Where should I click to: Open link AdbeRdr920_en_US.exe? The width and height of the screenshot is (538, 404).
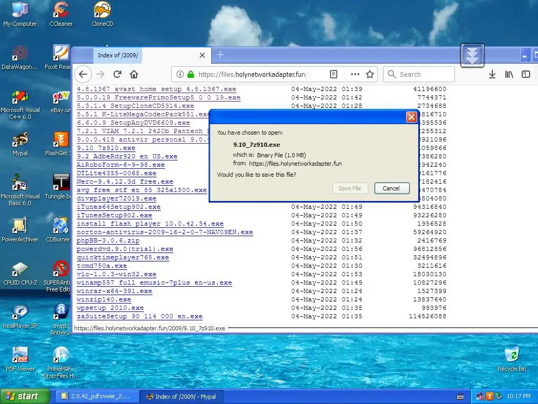pyautogui.click(x=127, y=157)
